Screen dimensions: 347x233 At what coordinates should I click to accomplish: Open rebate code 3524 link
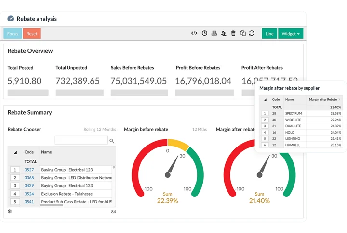point(29,194)
